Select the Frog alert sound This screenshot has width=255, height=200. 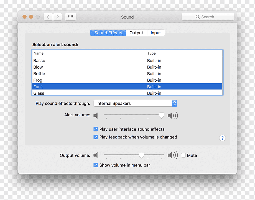[x=127, y=80]
